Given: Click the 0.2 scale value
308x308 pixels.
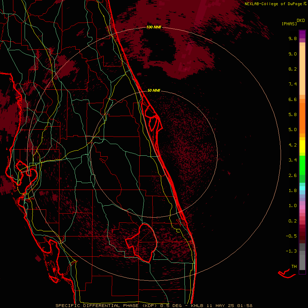Looking at the screenshot, I should click(293, 221).
